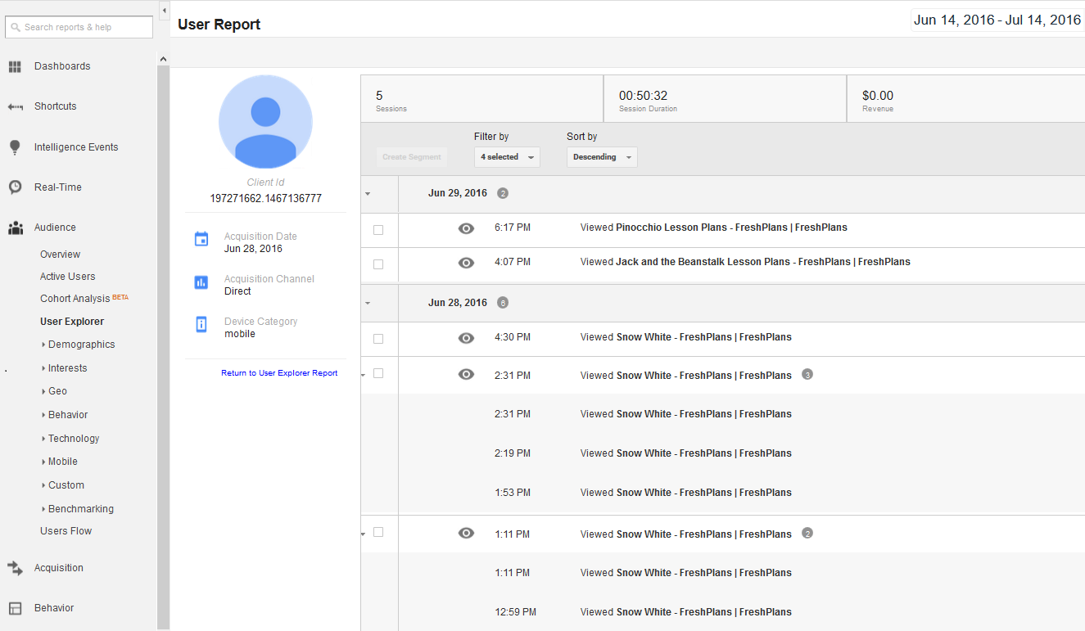The image size is (1085, 631).
Task: Click the Device Category mobile icon
Action: [x=201, y=324]
